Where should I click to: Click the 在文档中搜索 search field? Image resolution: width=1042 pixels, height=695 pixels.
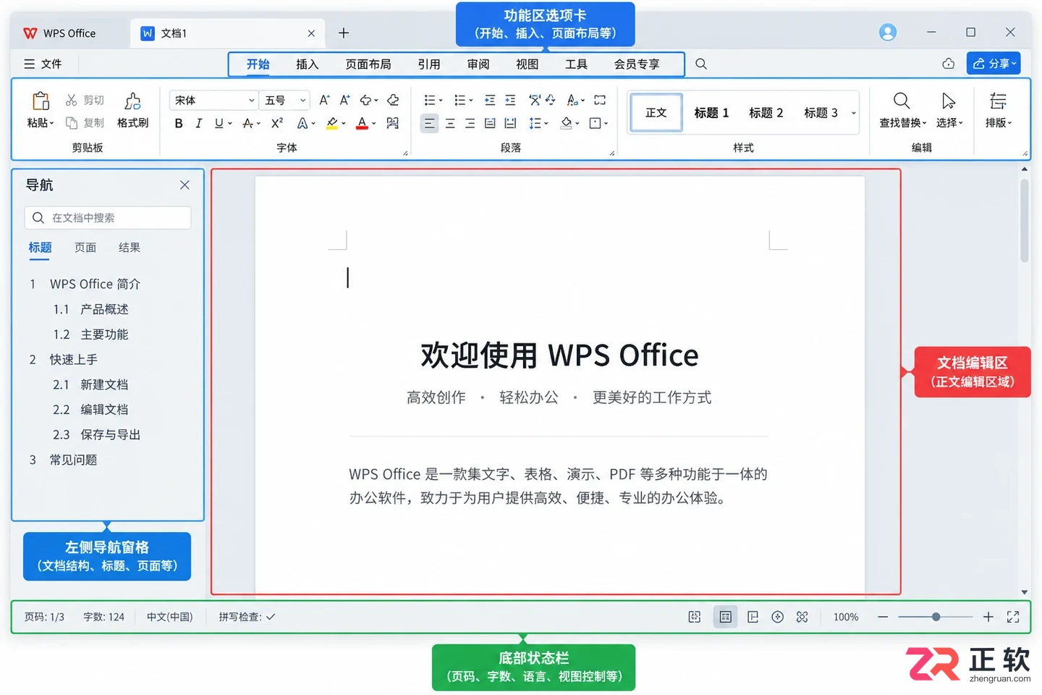pyautogui.click(x=108, y=218)
